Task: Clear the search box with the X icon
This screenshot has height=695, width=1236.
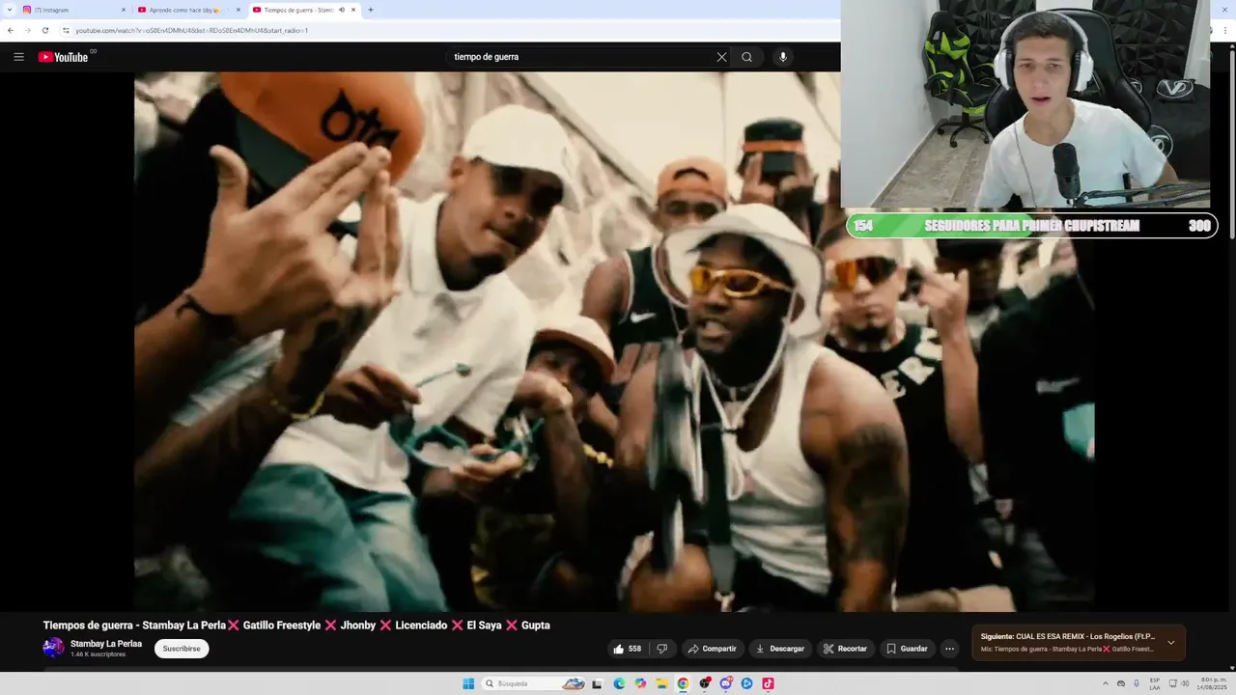Action: tap(721, 57)
